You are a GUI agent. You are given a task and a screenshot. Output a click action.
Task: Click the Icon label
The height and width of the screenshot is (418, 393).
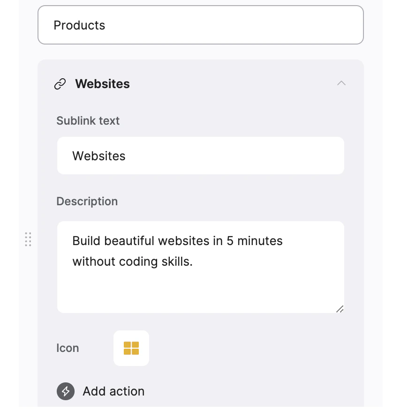(68, 348)
